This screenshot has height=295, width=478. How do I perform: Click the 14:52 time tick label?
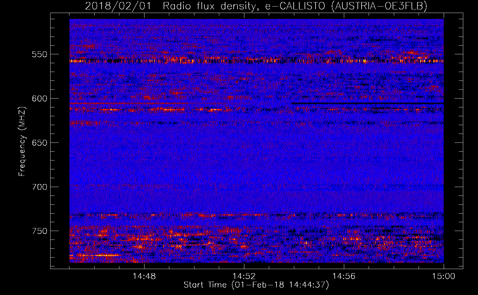point(244,276)
